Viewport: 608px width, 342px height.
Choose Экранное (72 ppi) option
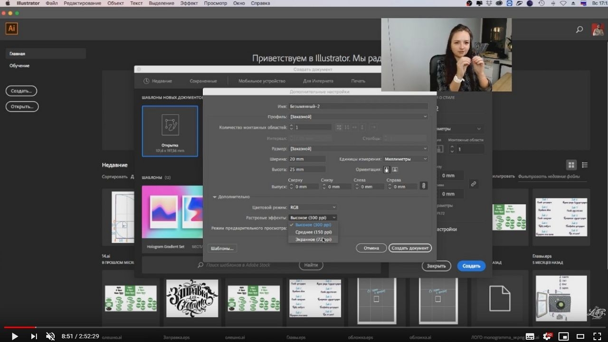(x=313, y=239)
